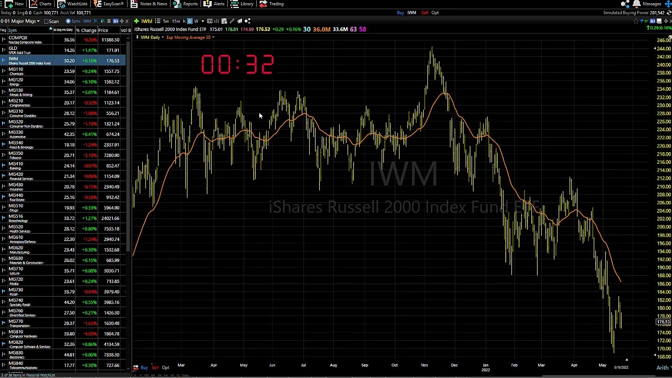672x378 pixels.
Task: Toggle the flag for GLD row
Action: click(4, 50)
